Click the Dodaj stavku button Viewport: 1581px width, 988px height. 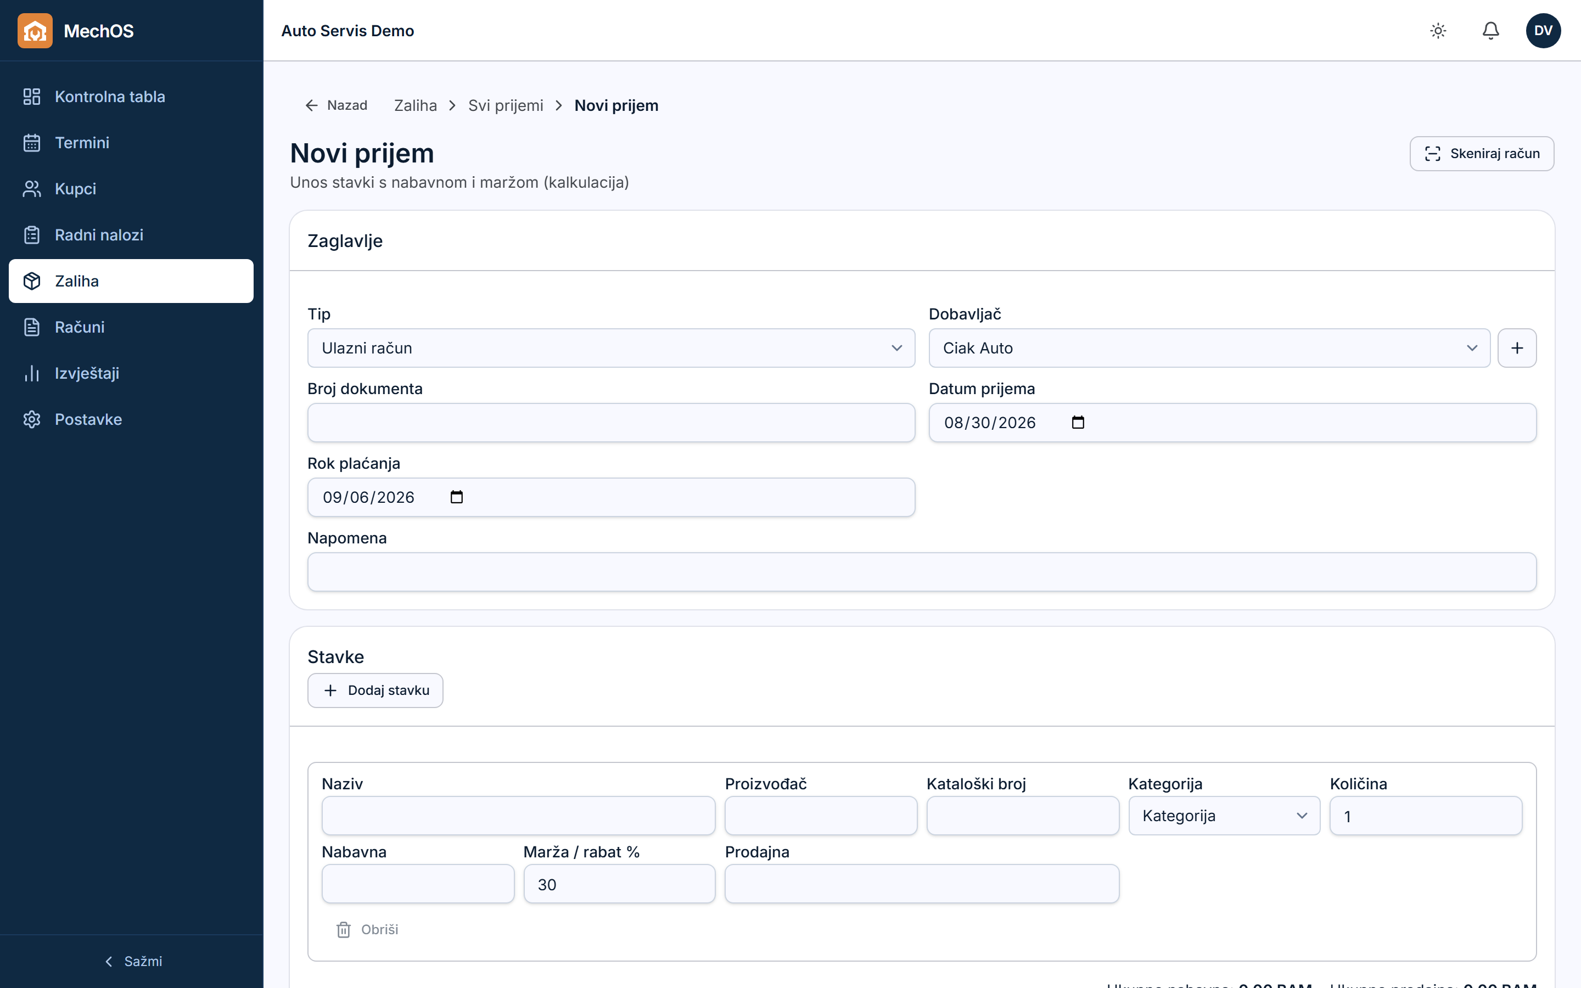(x=375, y=690)
